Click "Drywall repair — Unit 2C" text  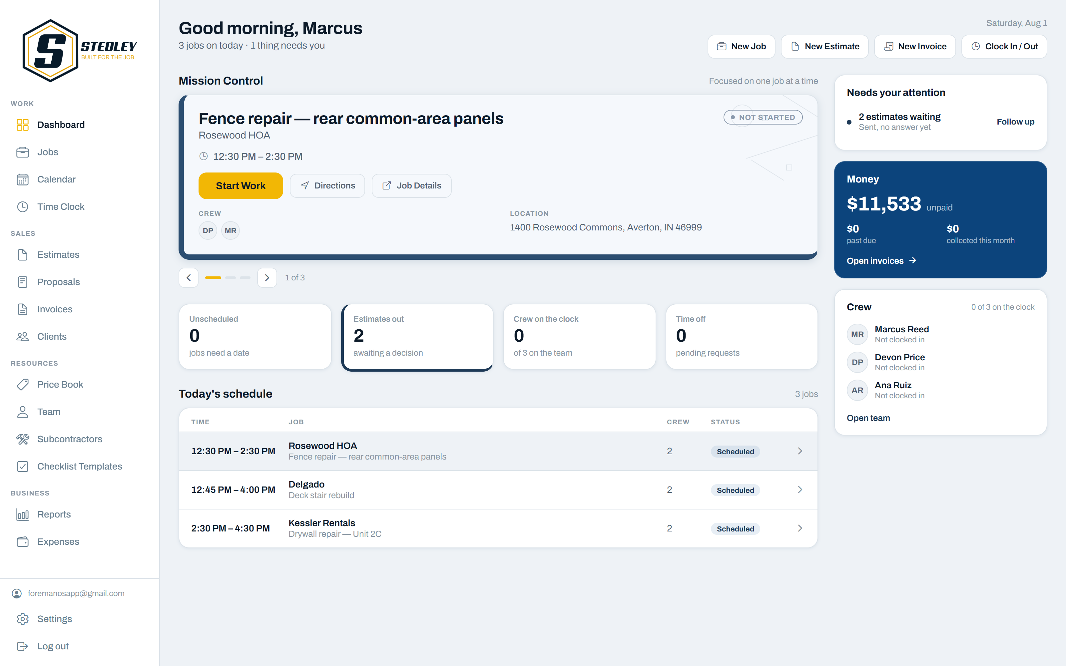(335, 534)
